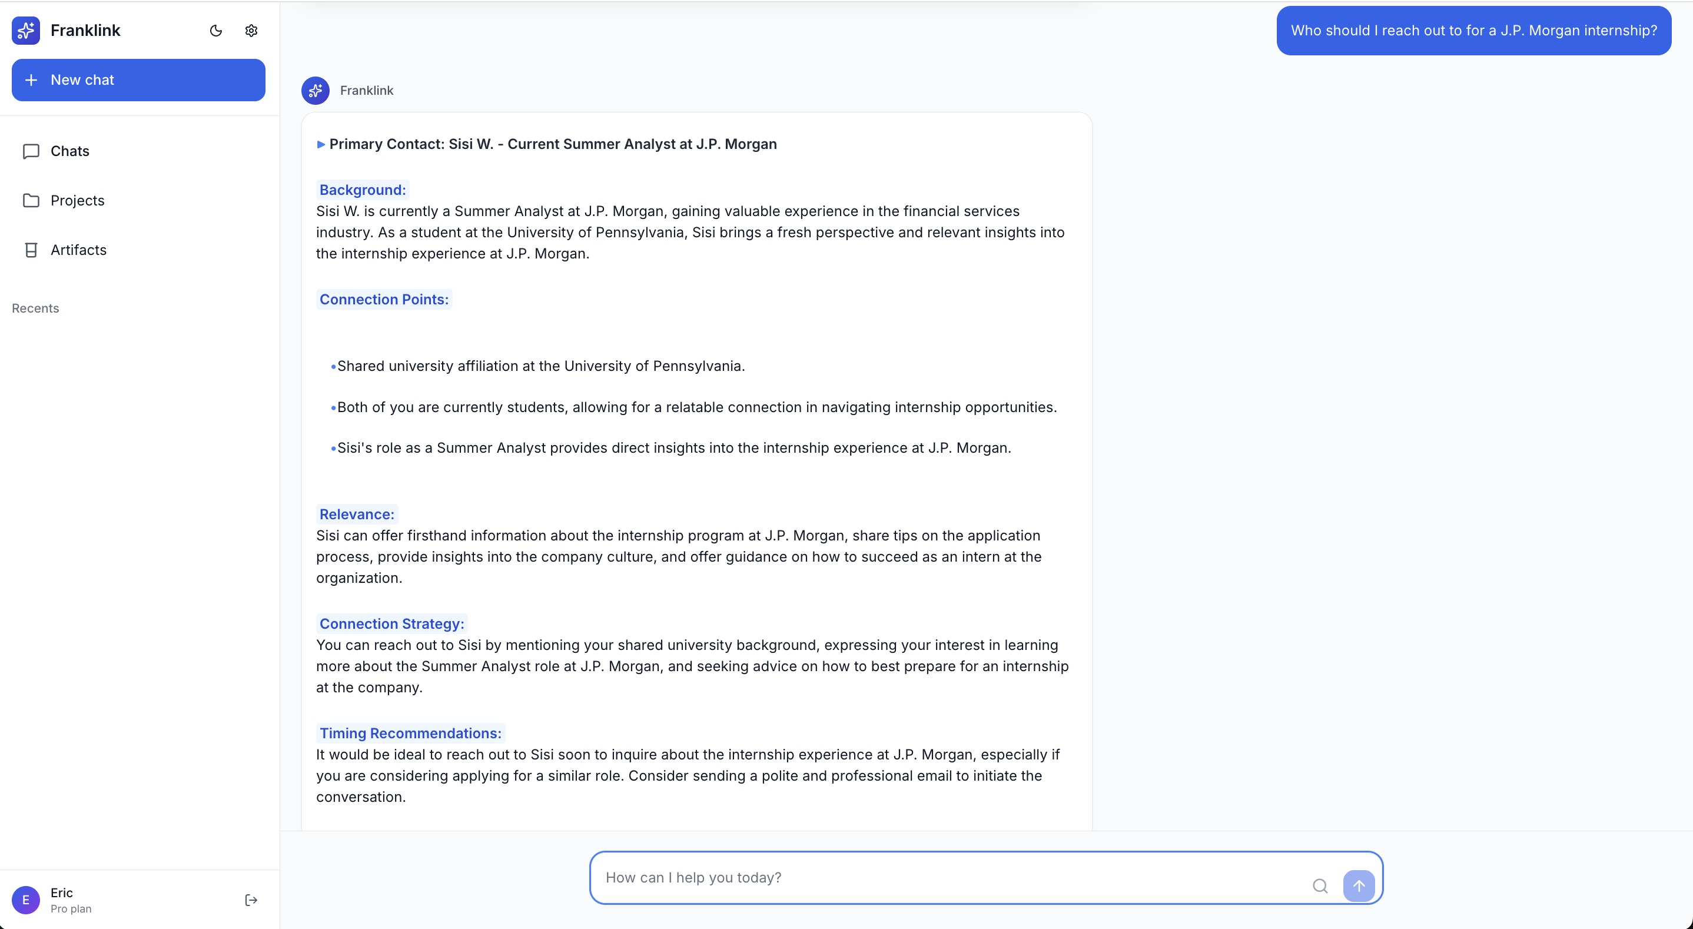Click the Recents heading
The height and width of the screenshot is (929, 1693).
[35, 308]
